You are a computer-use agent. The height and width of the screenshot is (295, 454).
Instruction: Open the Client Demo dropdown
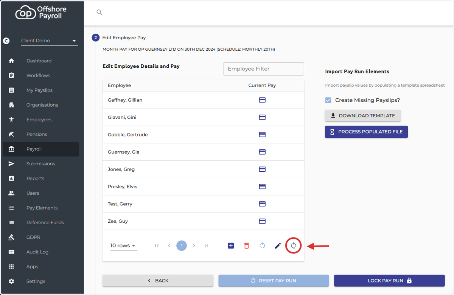49,40
